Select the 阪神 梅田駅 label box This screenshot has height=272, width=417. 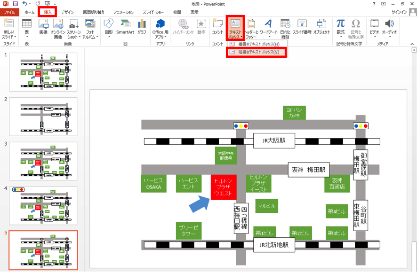pos(308,170)
